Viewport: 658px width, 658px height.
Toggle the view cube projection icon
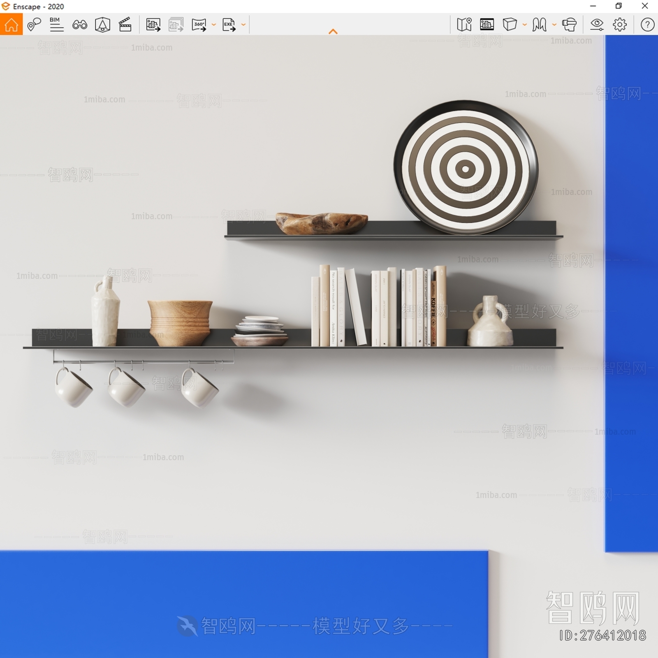point(510,25)
